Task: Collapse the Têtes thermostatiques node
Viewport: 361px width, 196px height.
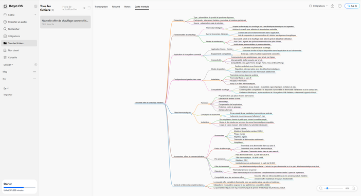Action: pos(192,114)
